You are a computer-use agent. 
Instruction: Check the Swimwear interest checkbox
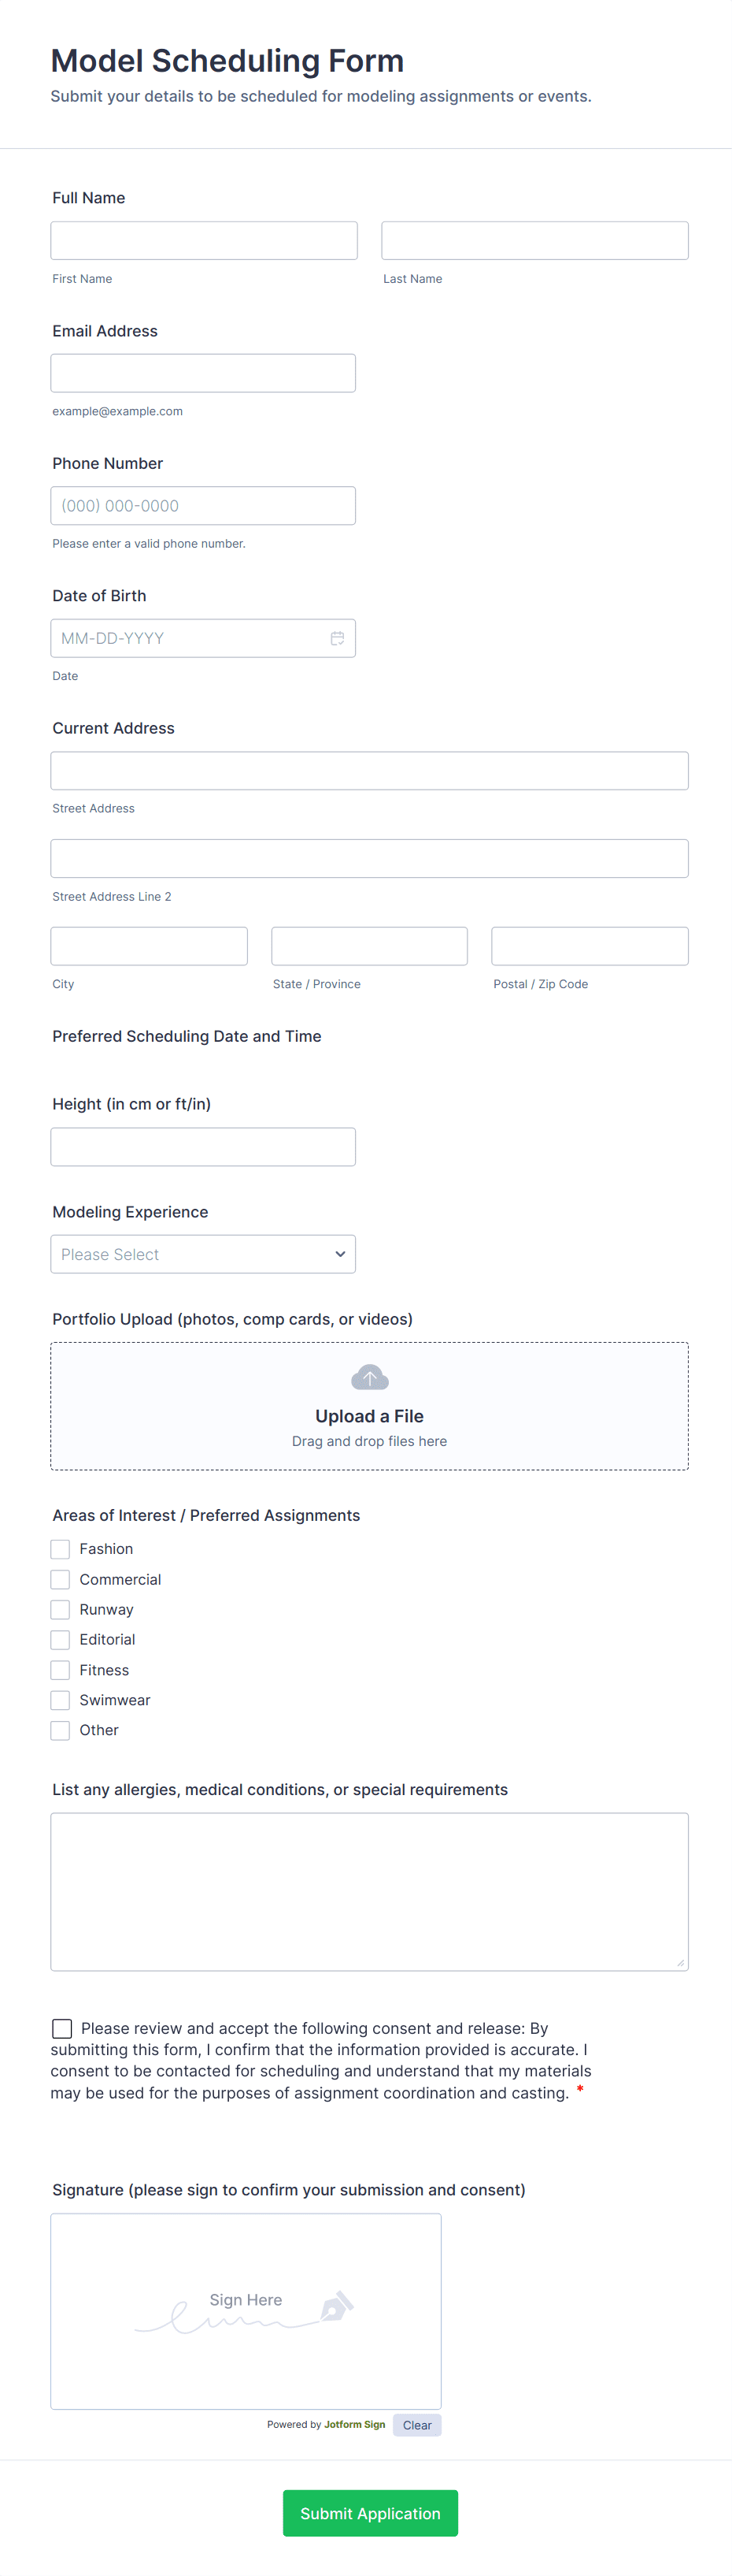click(60, 1699)
